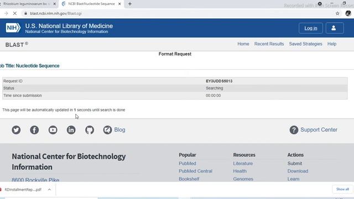Image resolution: width=354 pixels, height=199 pixels.
Task: Open Health resources link
Action: [240, 171]
